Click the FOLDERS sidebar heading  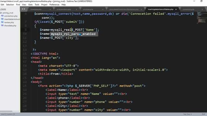click(x=3, y=9)
